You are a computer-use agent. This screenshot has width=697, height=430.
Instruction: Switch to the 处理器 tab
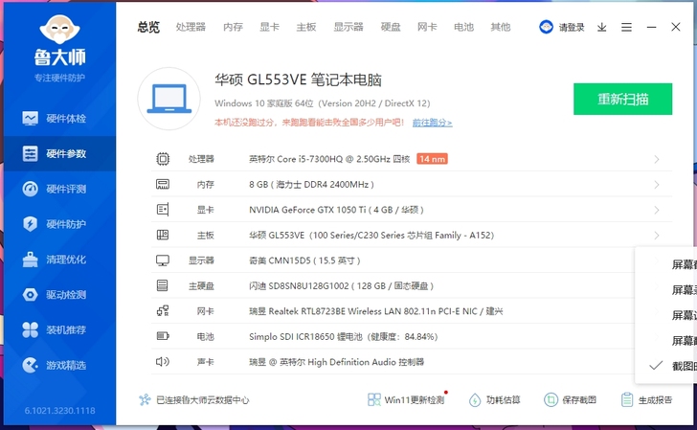tap(191, 28)
